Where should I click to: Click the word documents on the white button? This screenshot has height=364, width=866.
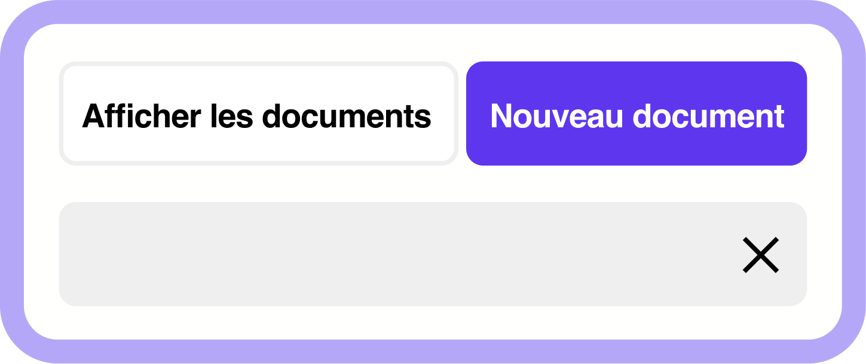pyautogui.click(x=347, y=115)
